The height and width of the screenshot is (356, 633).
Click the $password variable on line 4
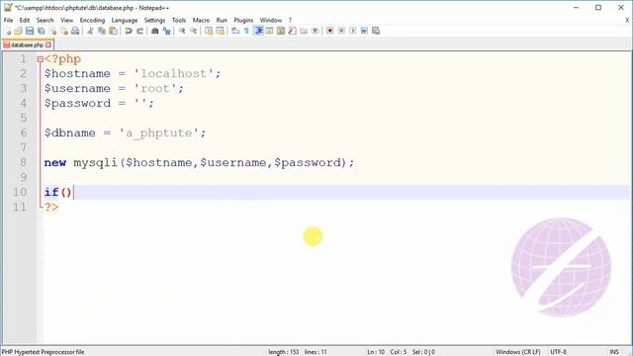77,103
